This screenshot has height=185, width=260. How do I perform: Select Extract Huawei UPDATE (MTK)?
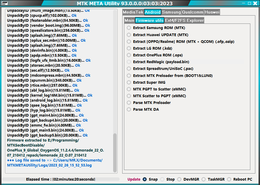click(x=129, y=35)
